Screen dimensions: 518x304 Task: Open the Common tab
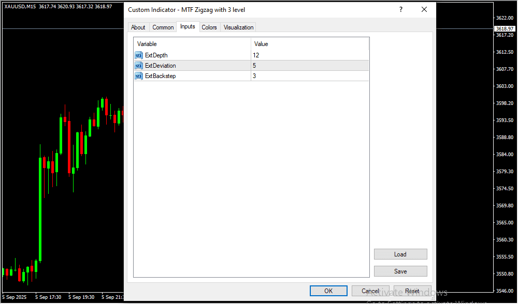coord(163,27)
